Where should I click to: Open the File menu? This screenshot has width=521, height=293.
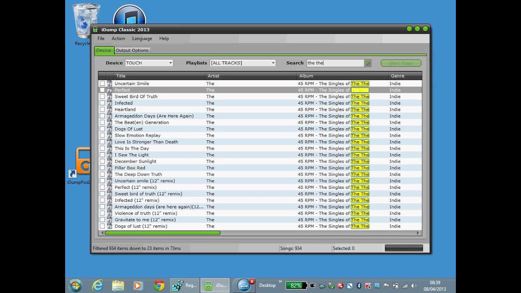(101, 39)
